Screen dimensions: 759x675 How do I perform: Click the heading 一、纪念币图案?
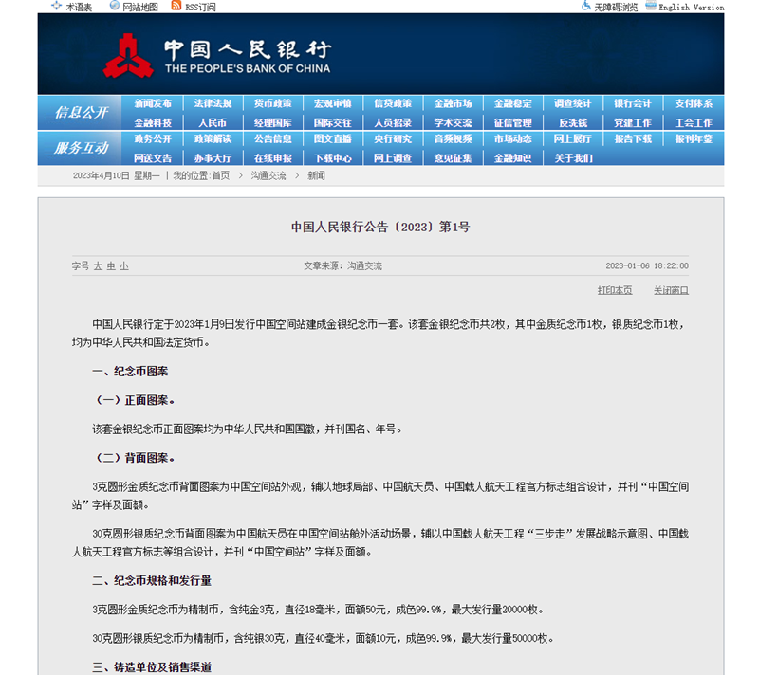point(130,372)
